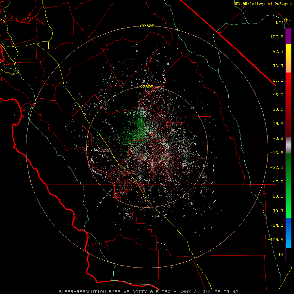Click the -109.8 velocity scale value
This screenshot has width=294, height=294.
[x=275, y=240]
